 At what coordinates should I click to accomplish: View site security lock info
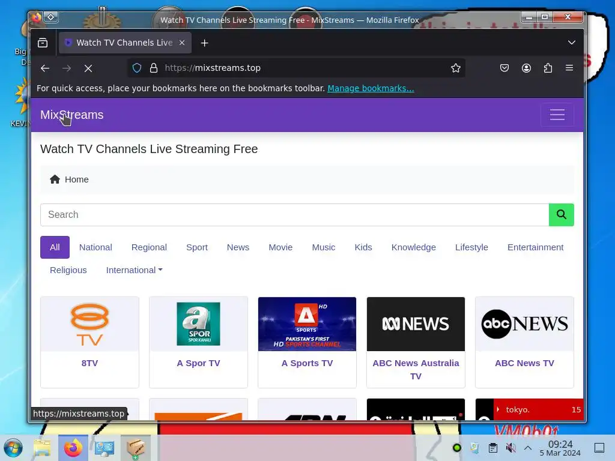[x=154, y=68]
